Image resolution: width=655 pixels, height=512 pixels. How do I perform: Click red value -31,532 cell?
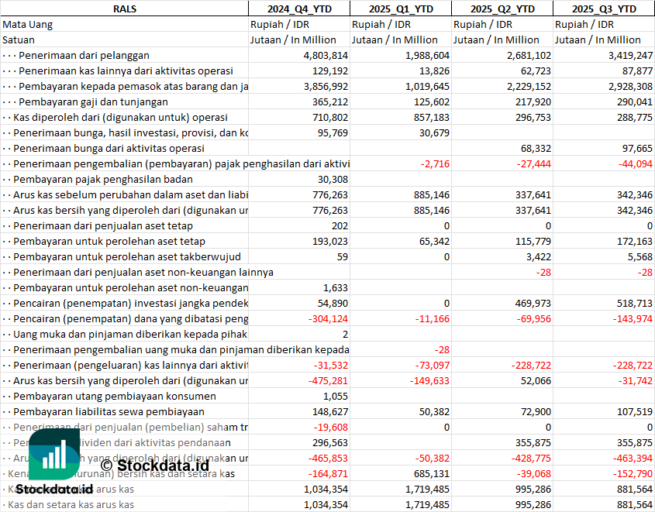[x=299, y=365]
